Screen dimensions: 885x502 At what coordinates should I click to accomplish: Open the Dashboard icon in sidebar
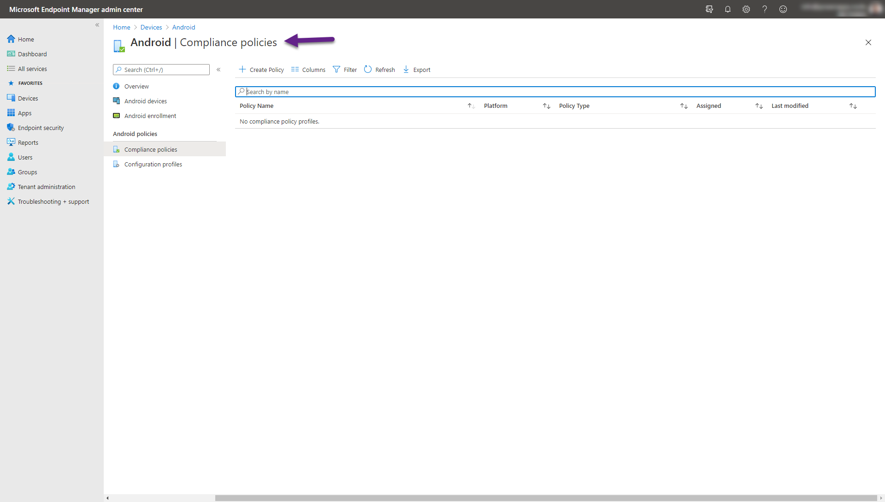pos(11,54)
